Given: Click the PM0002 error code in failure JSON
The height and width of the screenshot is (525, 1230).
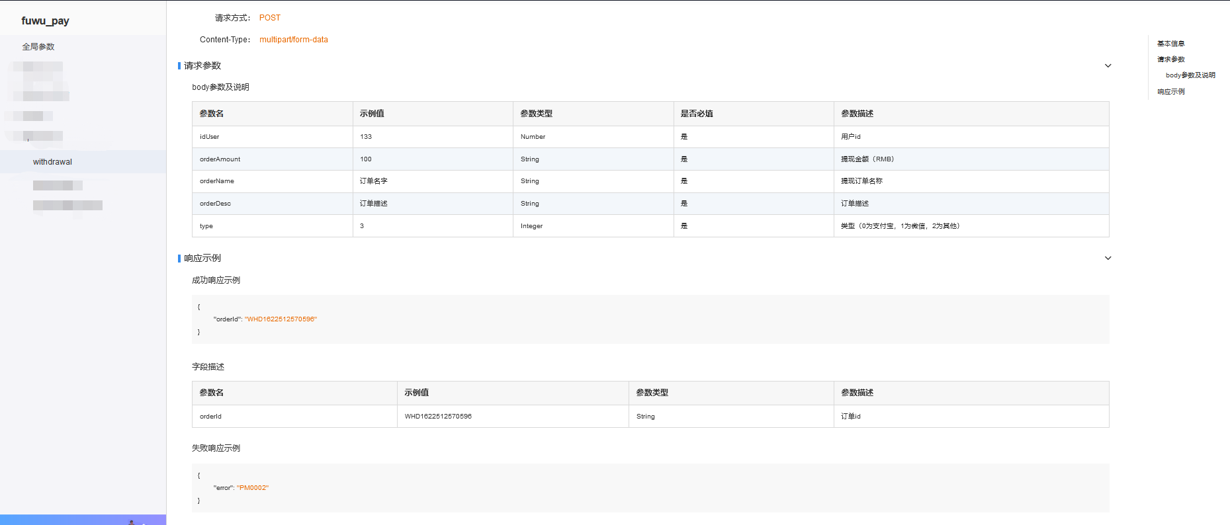Looking at the screenshot, I should point(253,488).
